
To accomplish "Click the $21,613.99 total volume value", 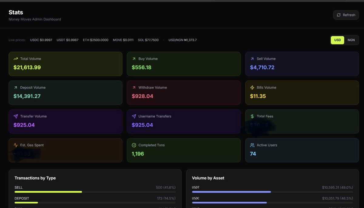I will click(27, 67).
